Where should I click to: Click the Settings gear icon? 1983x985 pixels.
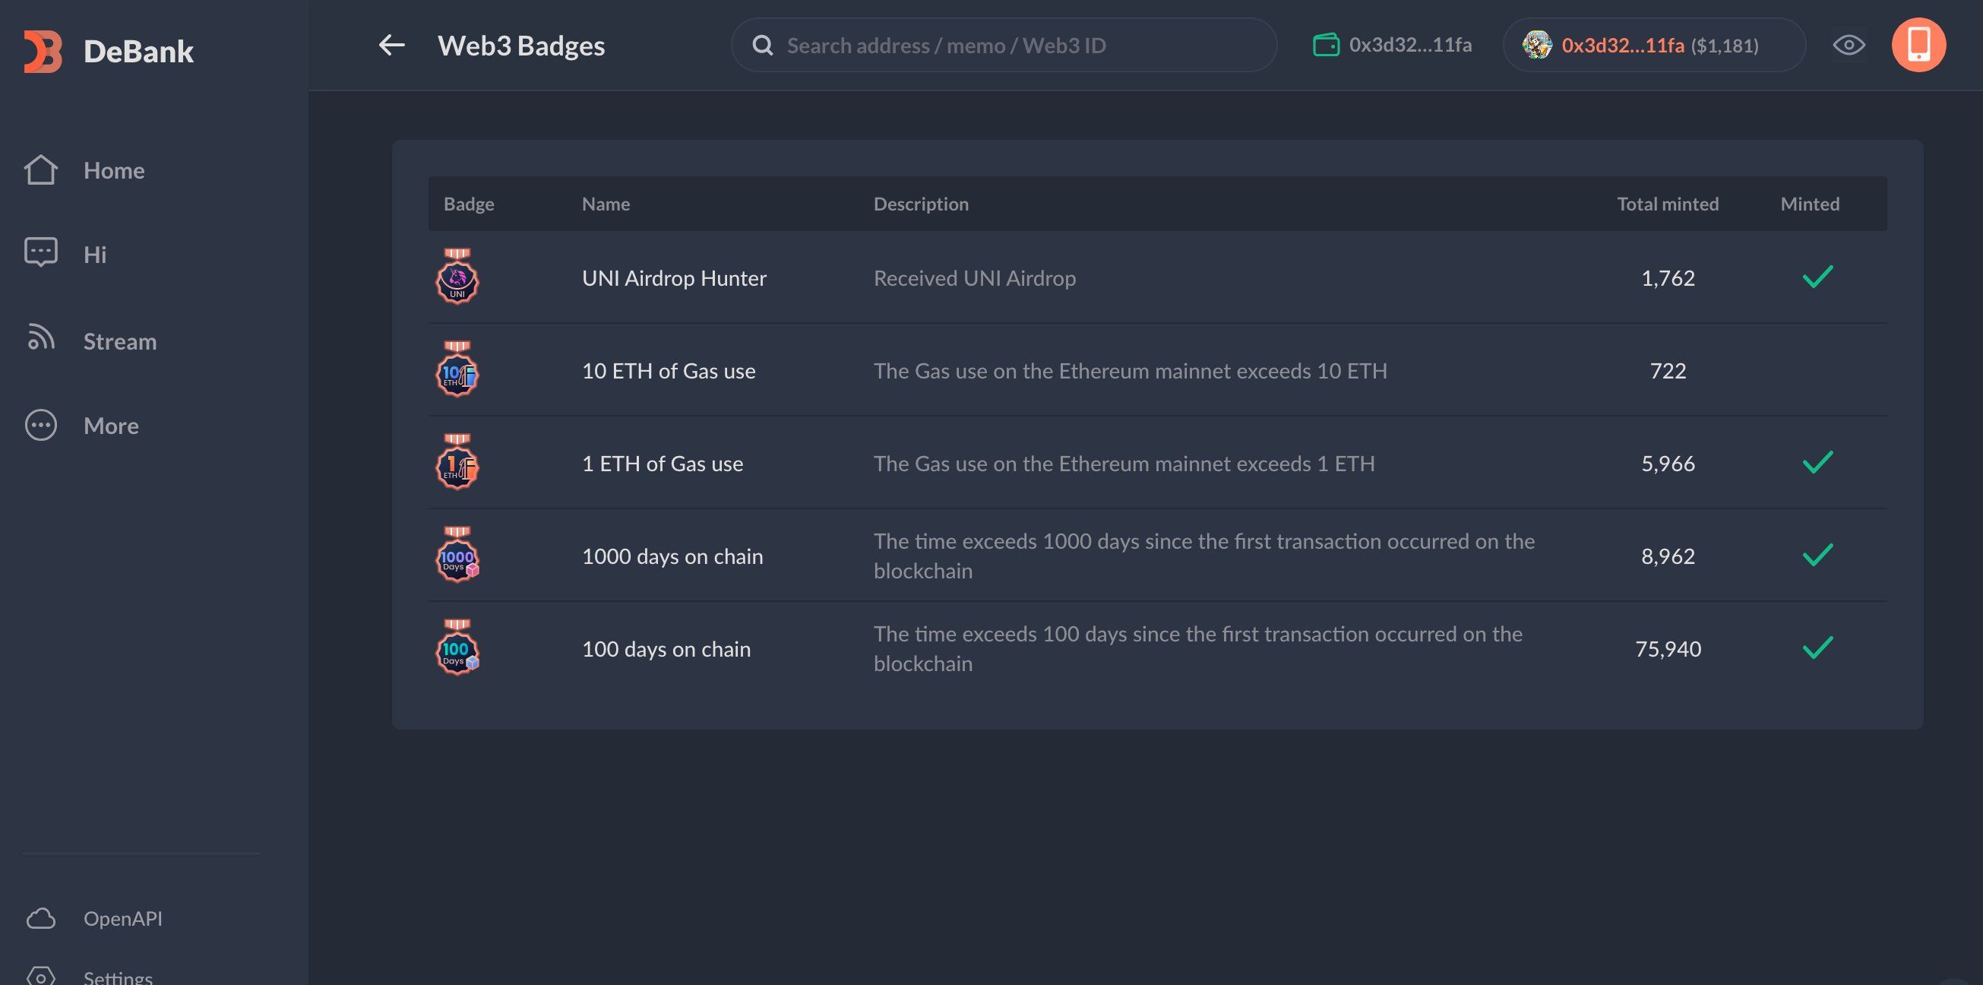point(41,977)
